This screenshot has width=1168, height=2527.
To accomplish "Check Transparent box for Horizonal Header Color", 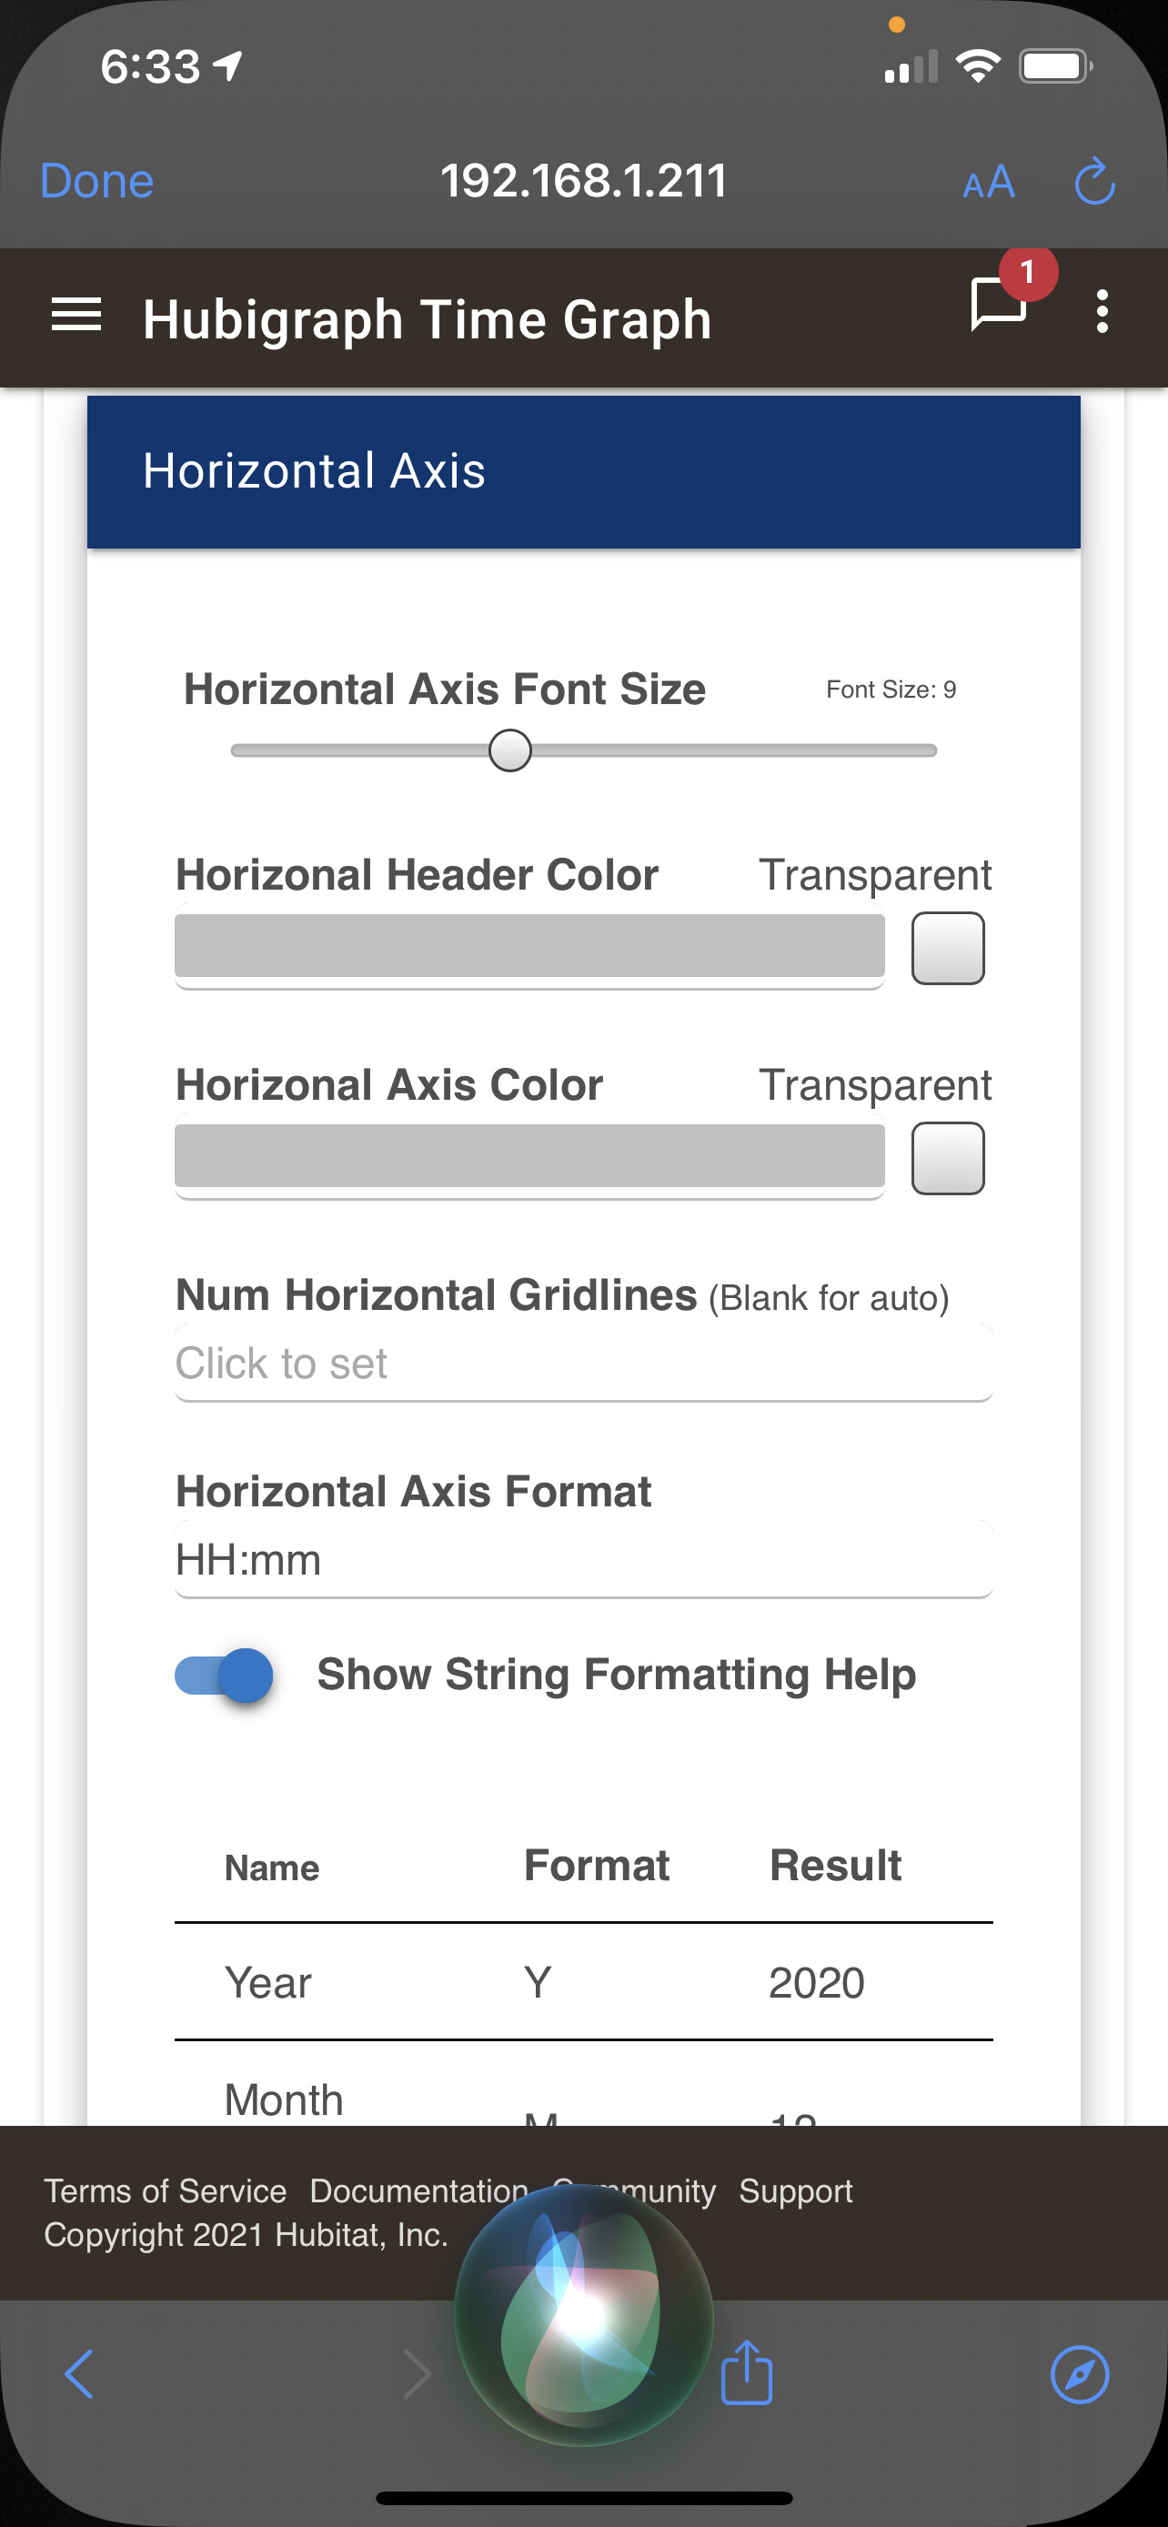I will [x=947, y=948].
